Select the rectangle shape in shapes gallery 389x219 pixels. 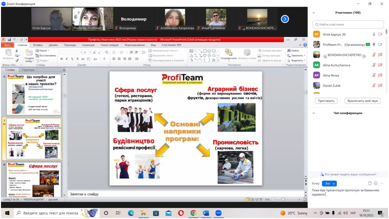tap(204, 51)
